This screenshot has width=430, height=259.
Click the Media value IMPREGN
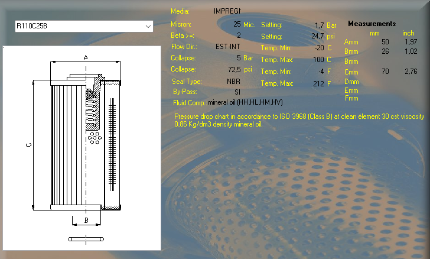227,11
